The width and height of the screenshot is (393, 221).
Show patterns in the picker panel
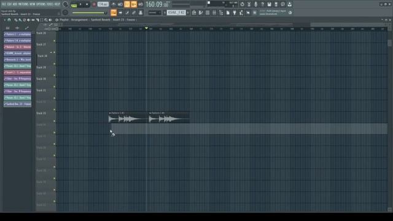click(x=7, y=28)
